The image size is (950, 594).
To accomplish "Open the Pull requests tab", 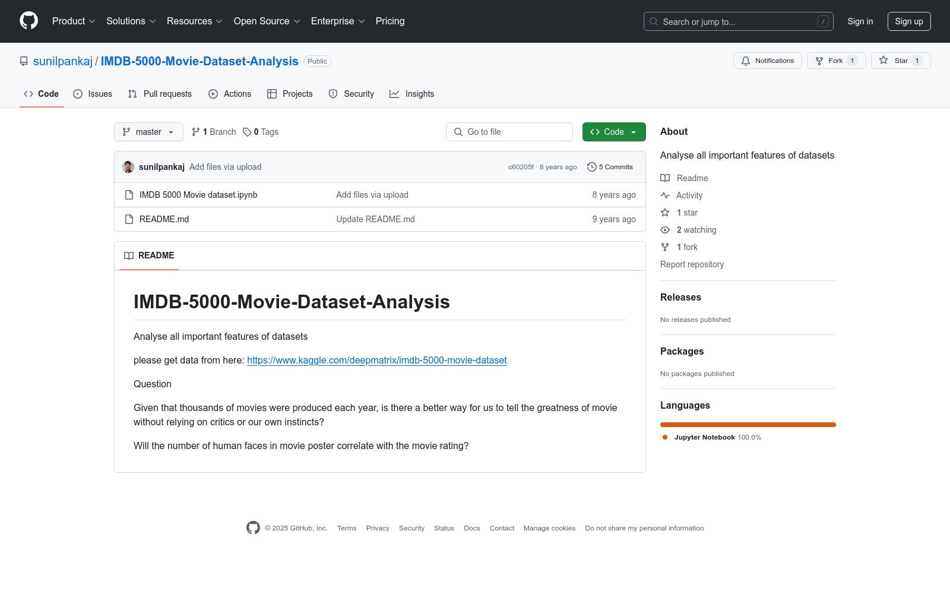I will click(x=160, y=94).
